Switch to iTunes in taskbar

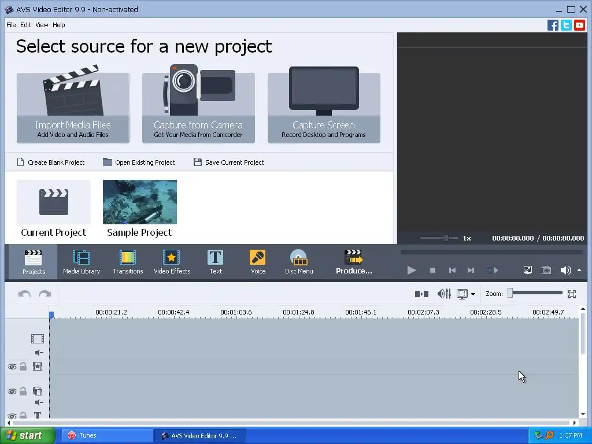(106, 435)
